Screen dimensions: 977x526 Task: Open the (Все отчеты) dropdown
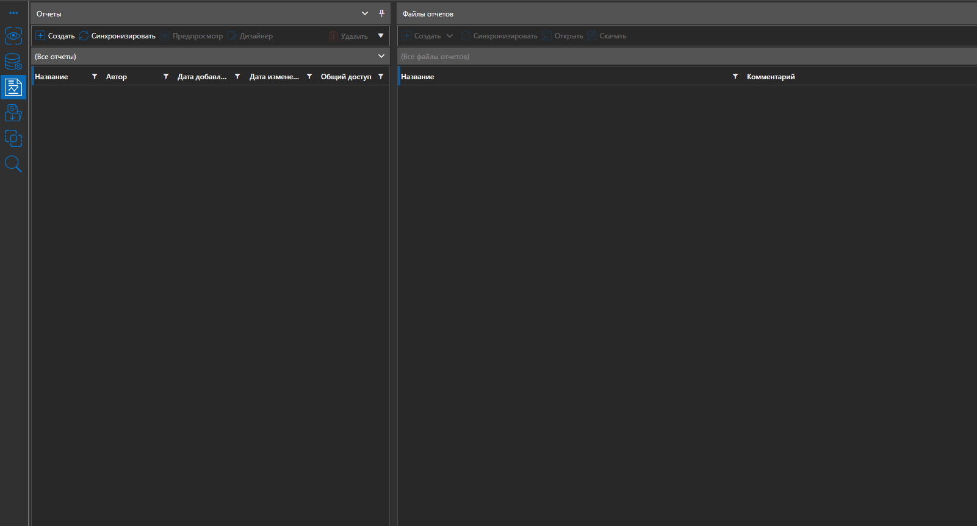pyautogui.click(x=381, y=56)
